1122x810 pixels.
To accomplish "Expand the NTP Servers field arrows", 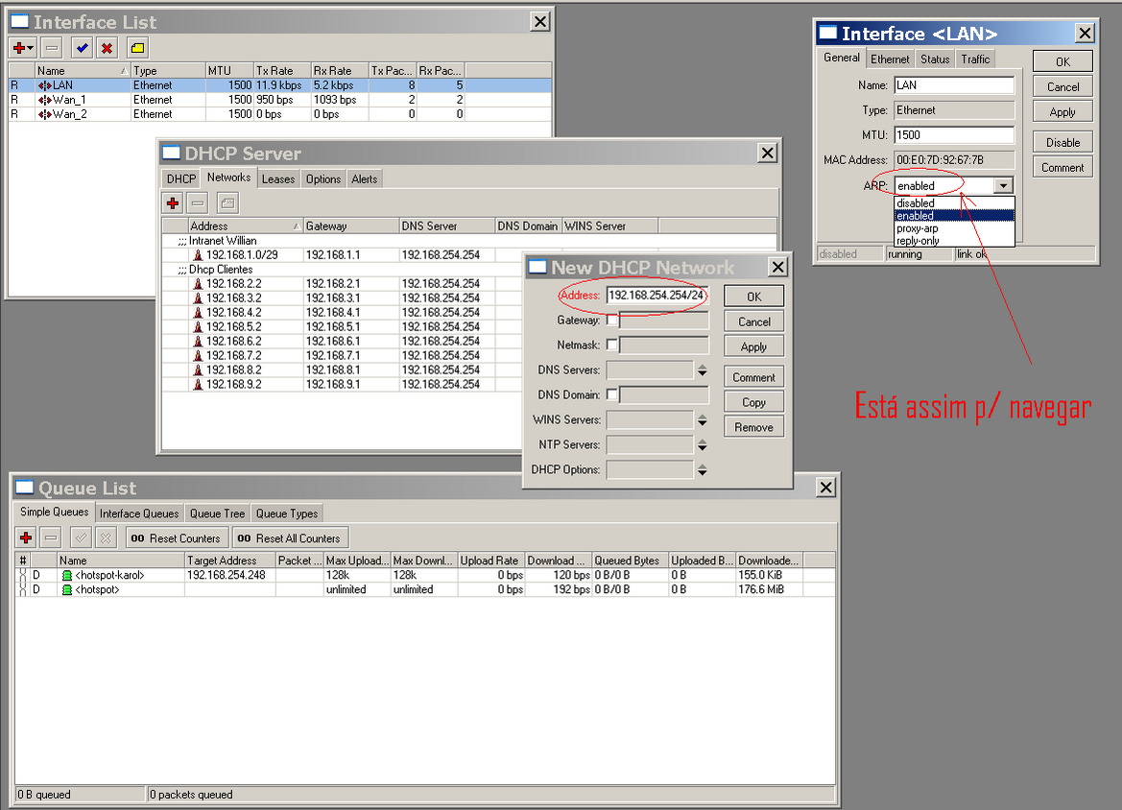I will (x=702, y=444).
